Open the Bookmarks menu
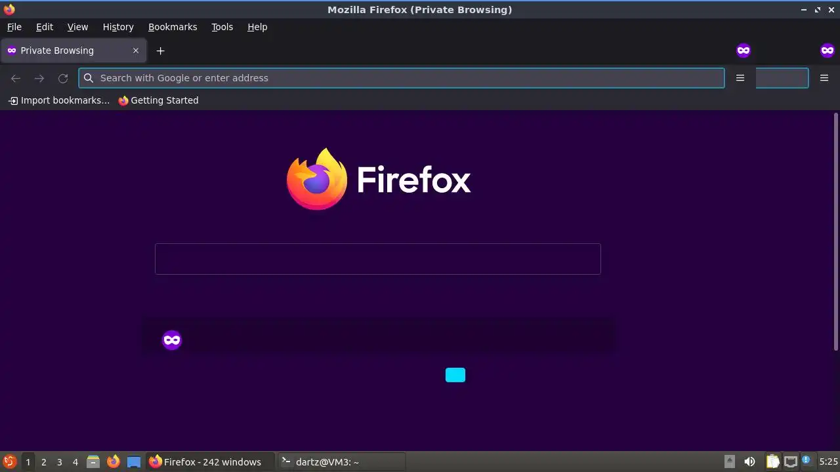This screenshot has height=472, width=840. 173,27
